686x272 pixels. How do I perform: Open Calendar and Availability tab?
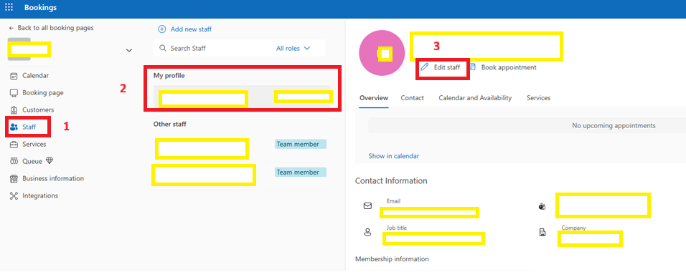[475, 98]
